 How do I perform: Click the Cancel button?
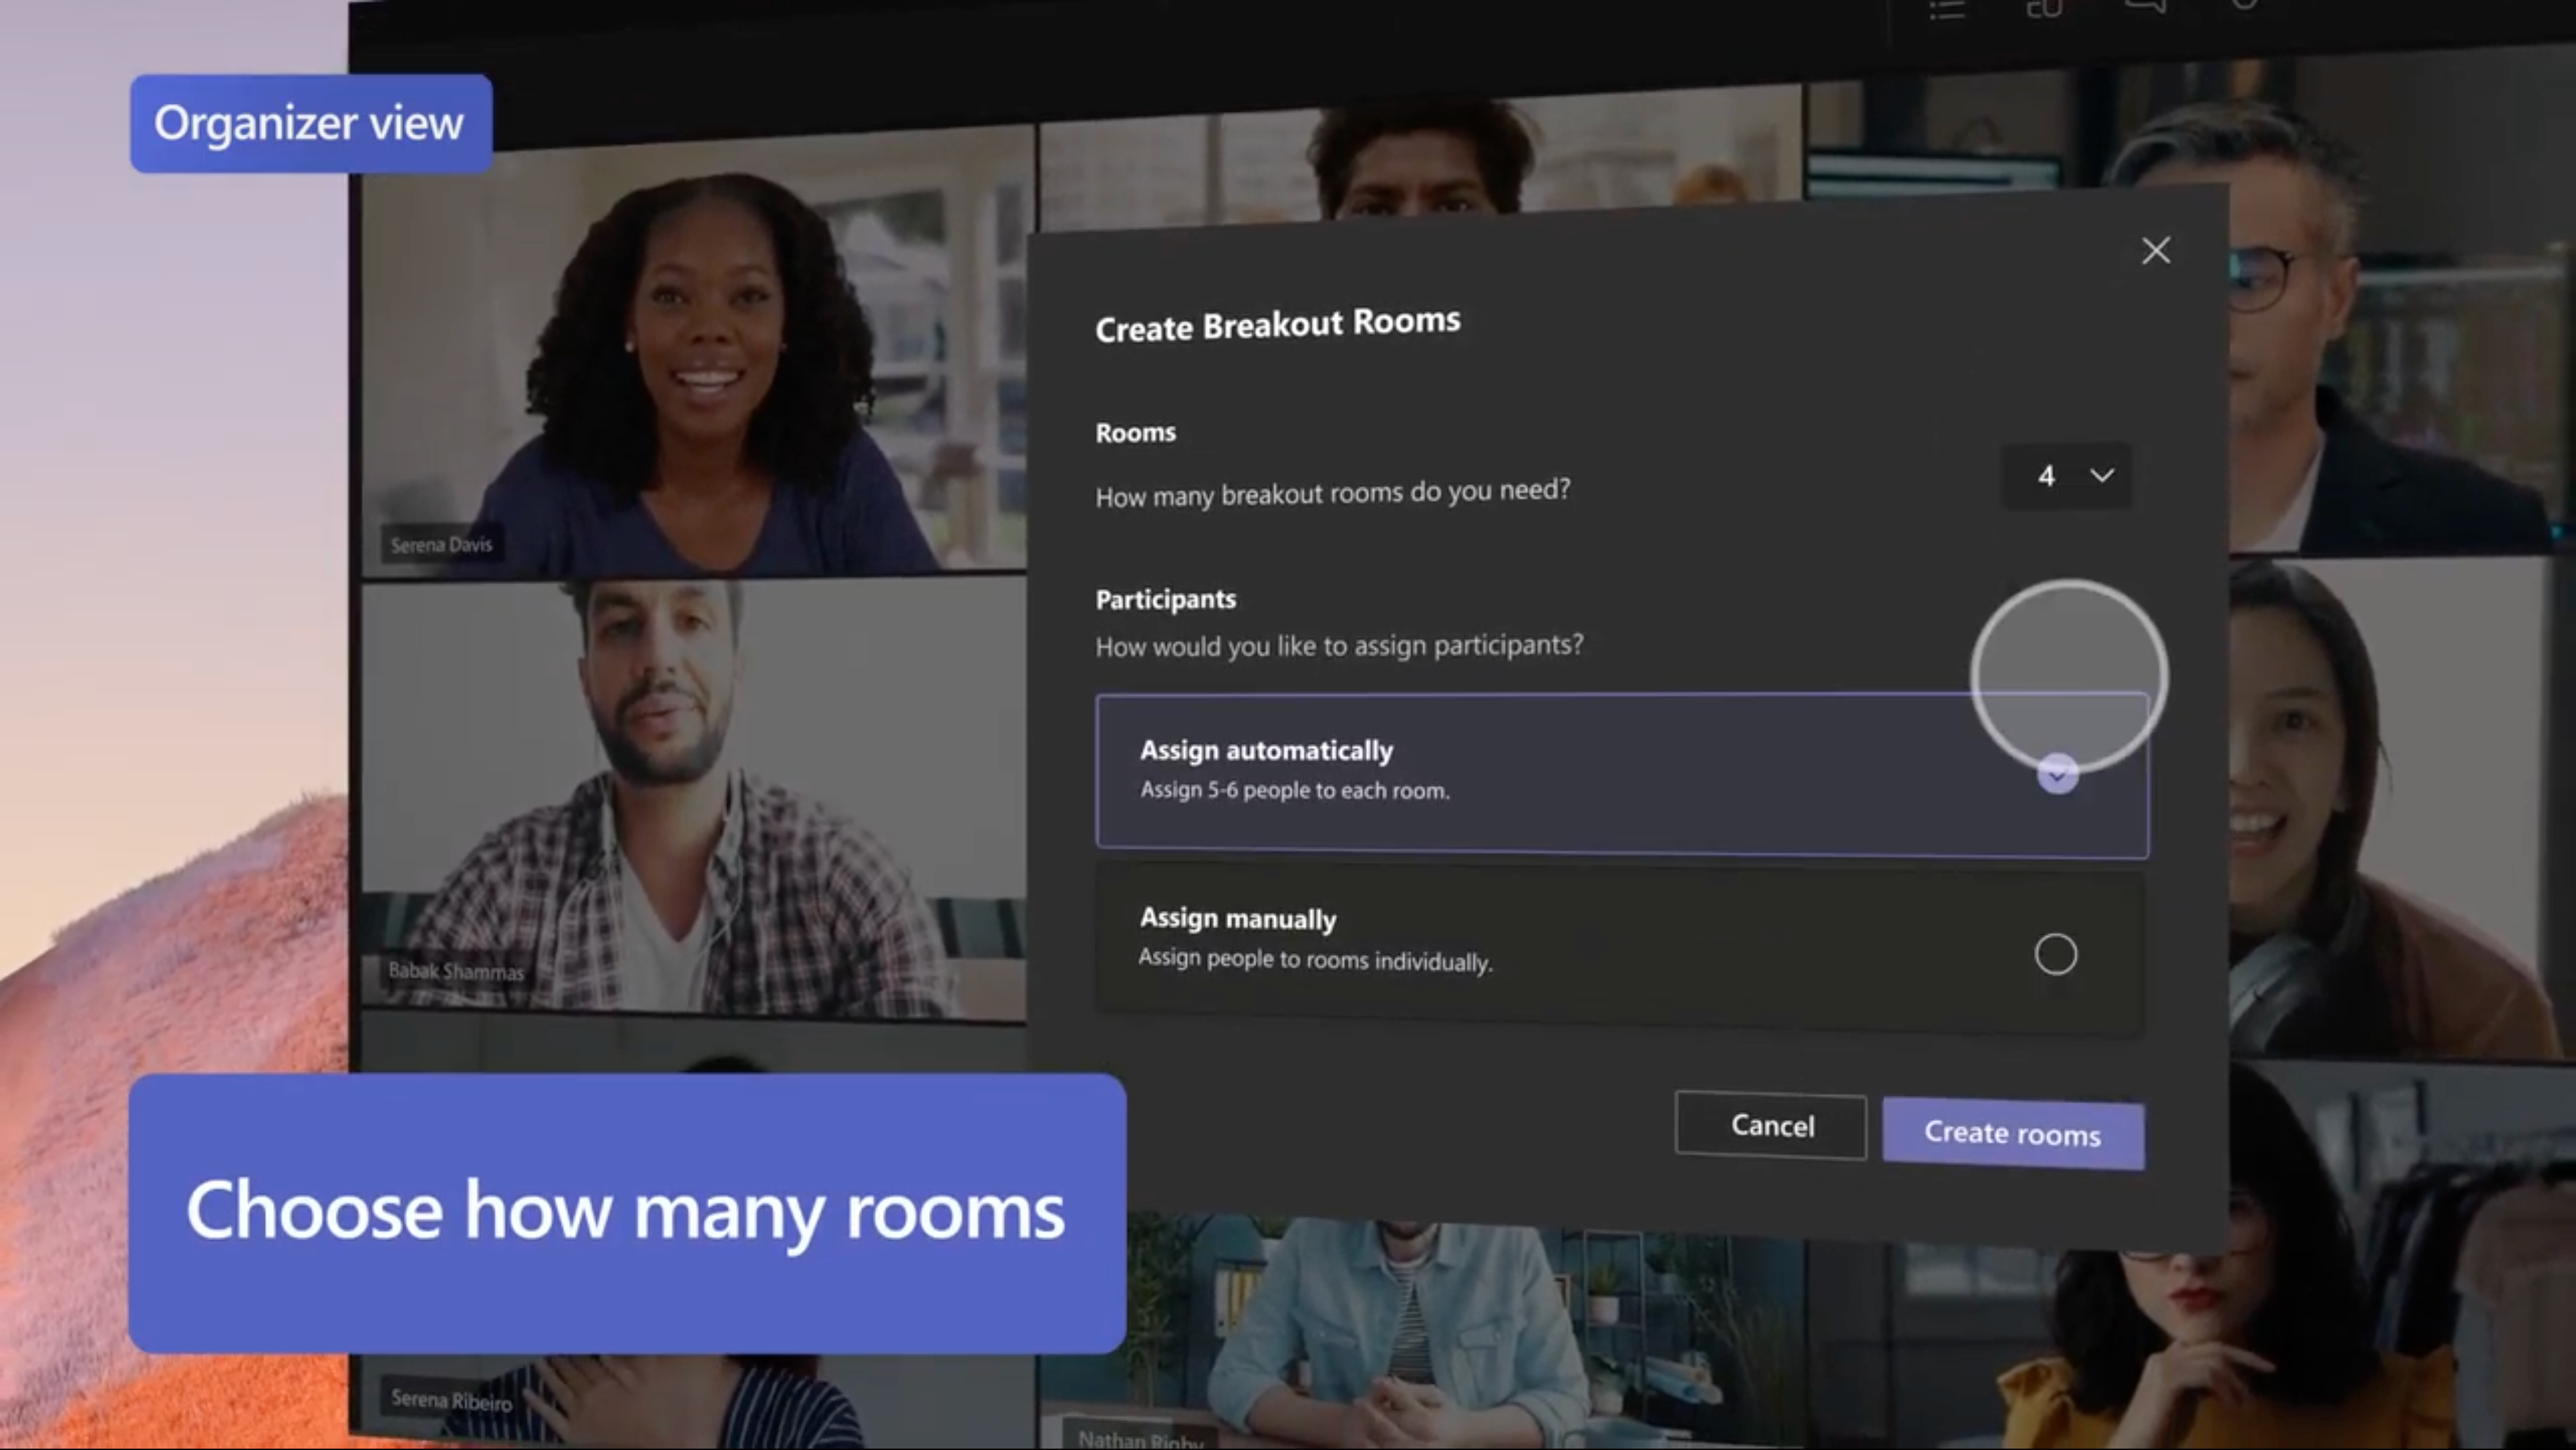click(x=1770, y=1126)
